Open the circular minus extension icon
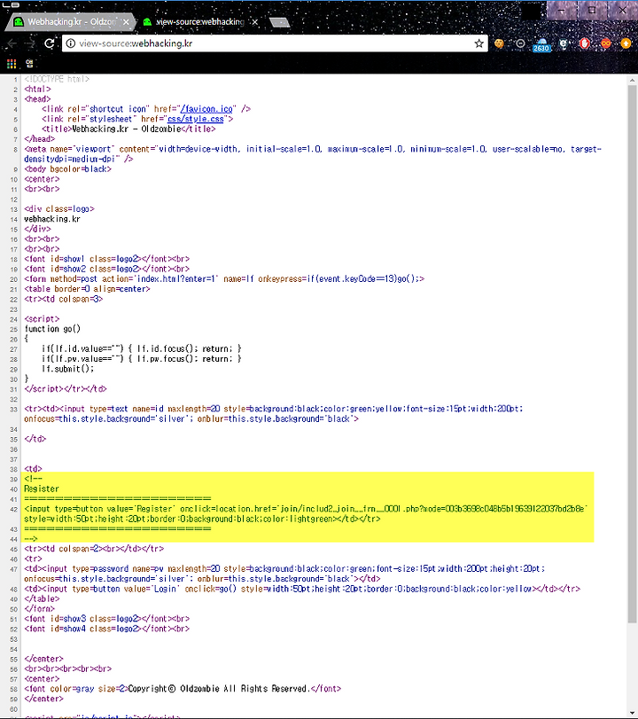The height and width of the screenshot is (719, 638). pos(520,43)
